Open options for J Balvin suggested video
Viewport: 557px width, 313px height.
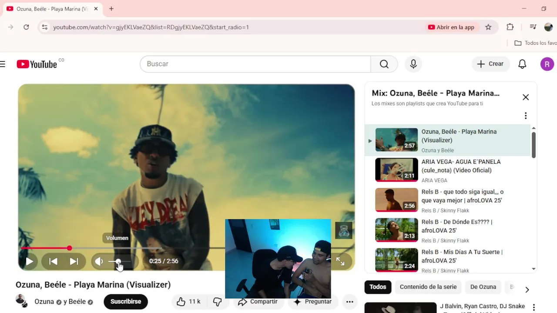534,307
